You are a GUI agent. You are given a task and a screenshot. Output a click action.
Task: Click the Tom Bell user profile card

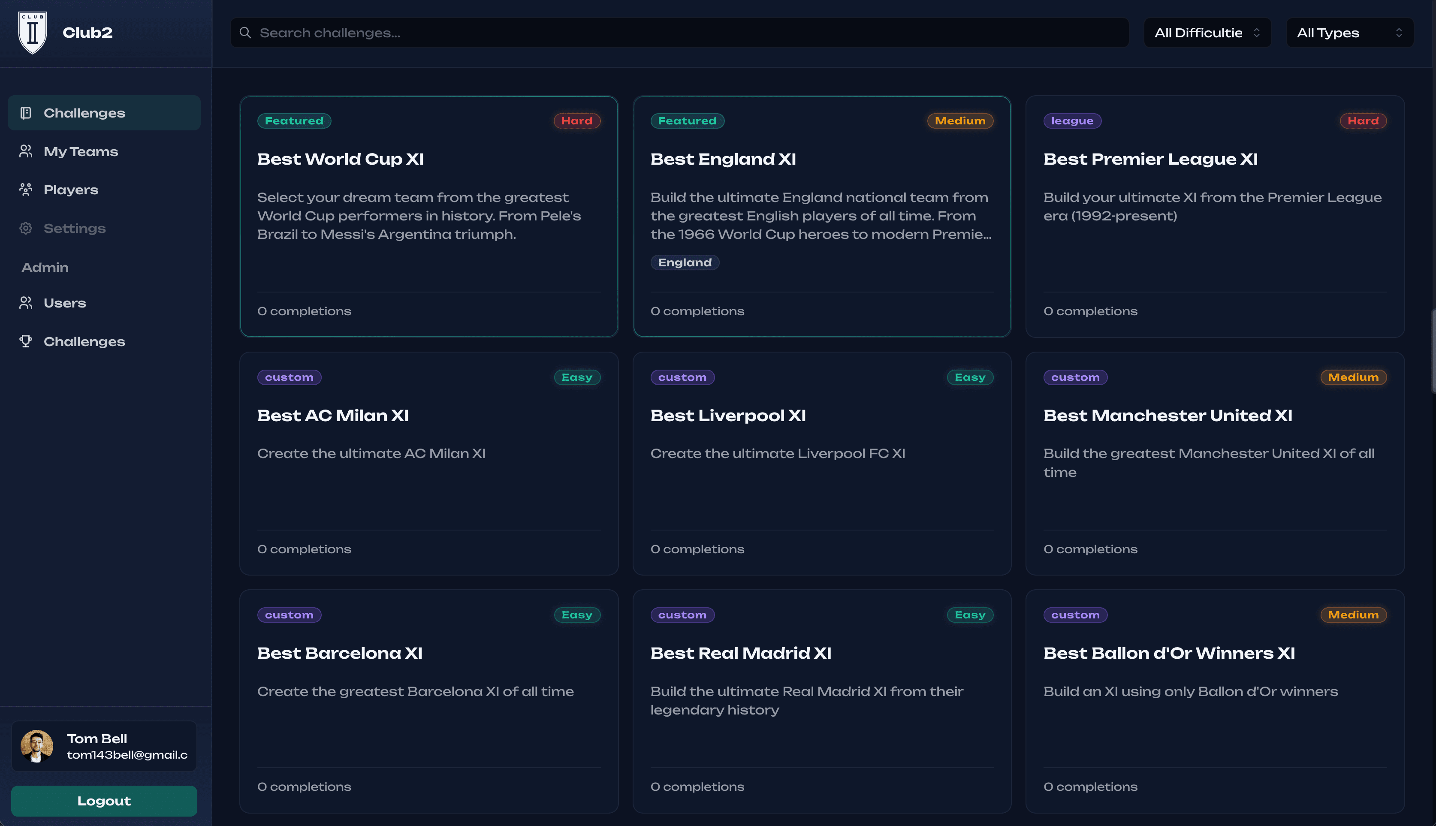click(x=104, y=746)
